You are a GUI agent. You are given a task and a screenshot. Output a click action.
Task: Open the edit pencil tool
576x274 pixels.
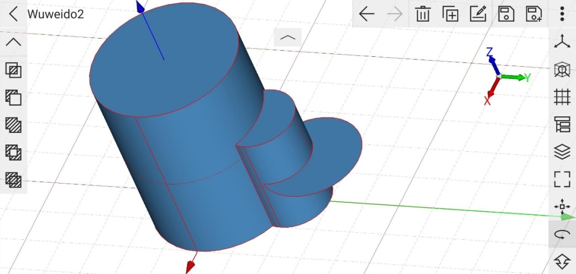pyautogui.click(x=478, y=14)
